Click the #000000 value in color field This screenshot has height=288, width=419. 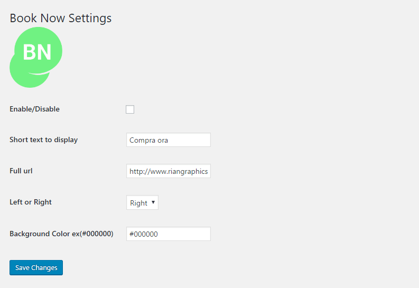pos(144,234)
